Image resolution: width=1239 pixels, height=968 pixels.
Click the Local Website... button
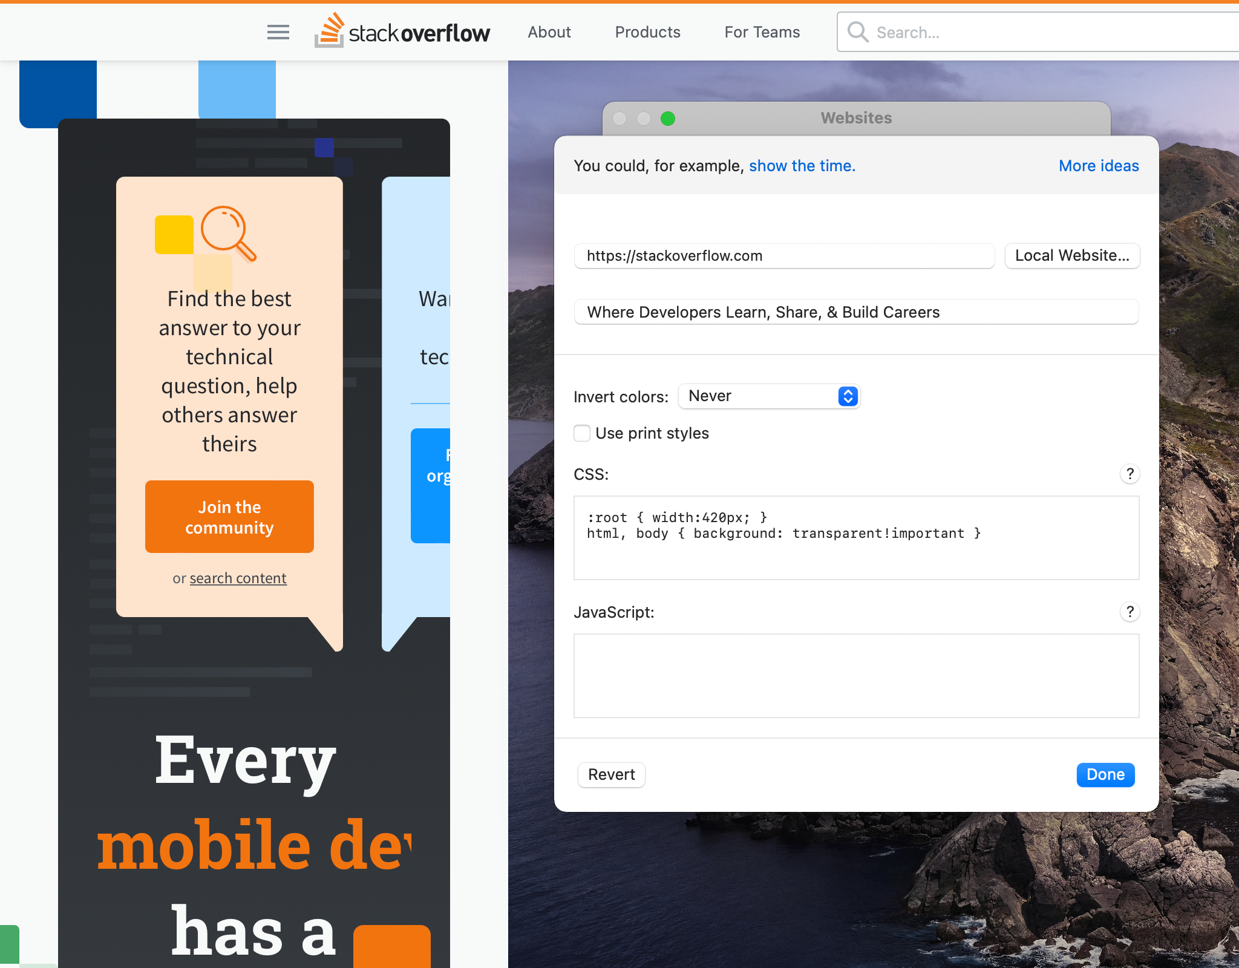point(1071,255)
